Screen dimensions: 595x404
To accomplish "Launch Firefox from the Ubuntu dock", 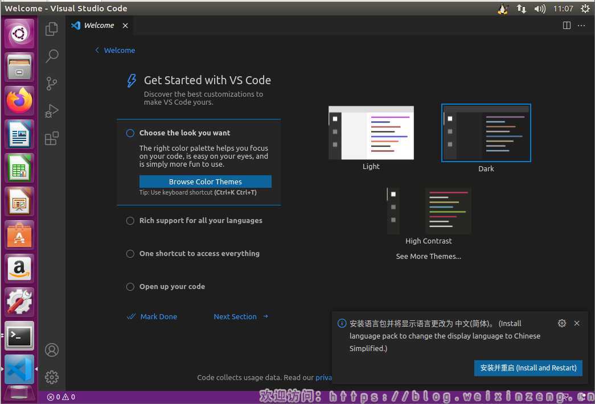I will [x=20, y=101].
